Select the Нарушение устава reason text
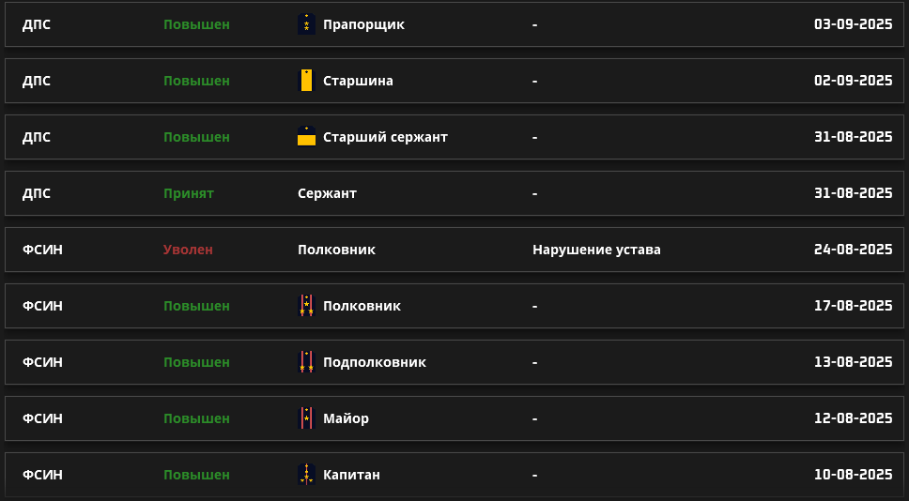This screenshot has height=501, width=909. pyautogui.click(x=596, y=250)
